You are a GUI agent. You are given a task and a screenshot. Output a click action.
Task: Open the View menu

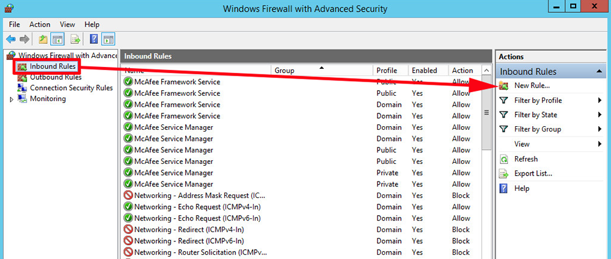tap(67, 24)
